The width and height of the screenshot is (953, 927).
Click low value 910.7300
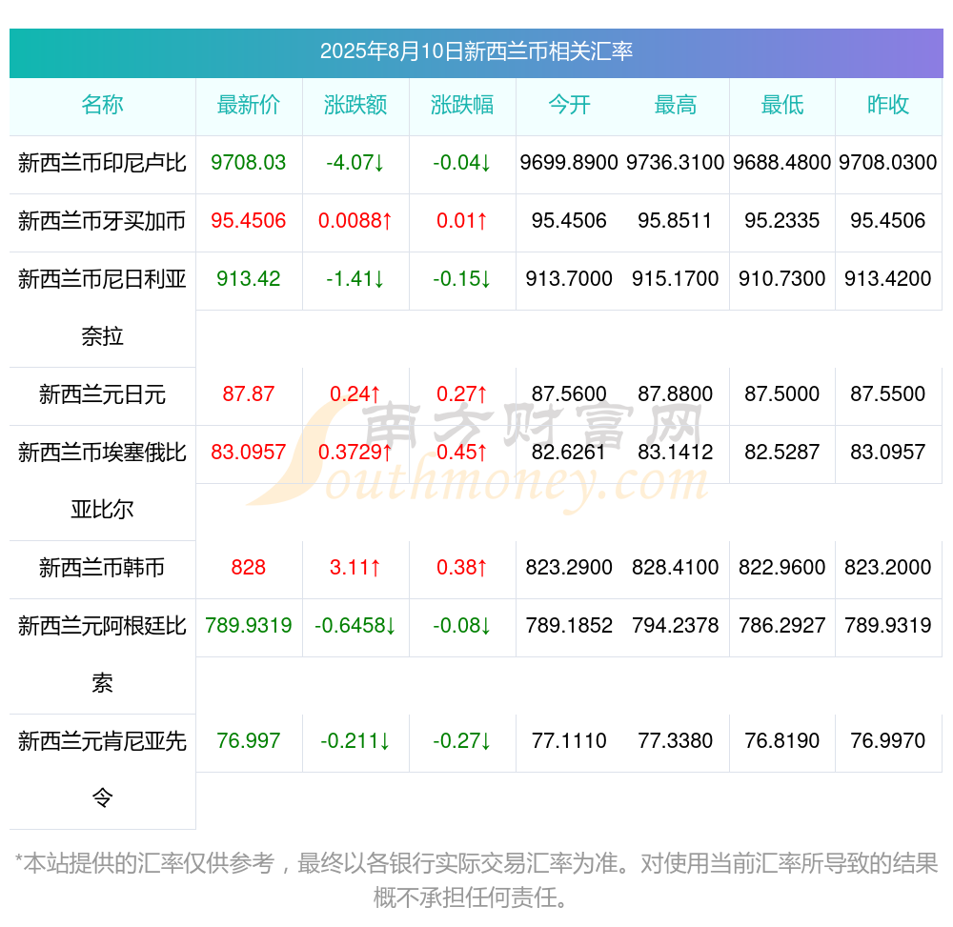[x=782, y=279]
